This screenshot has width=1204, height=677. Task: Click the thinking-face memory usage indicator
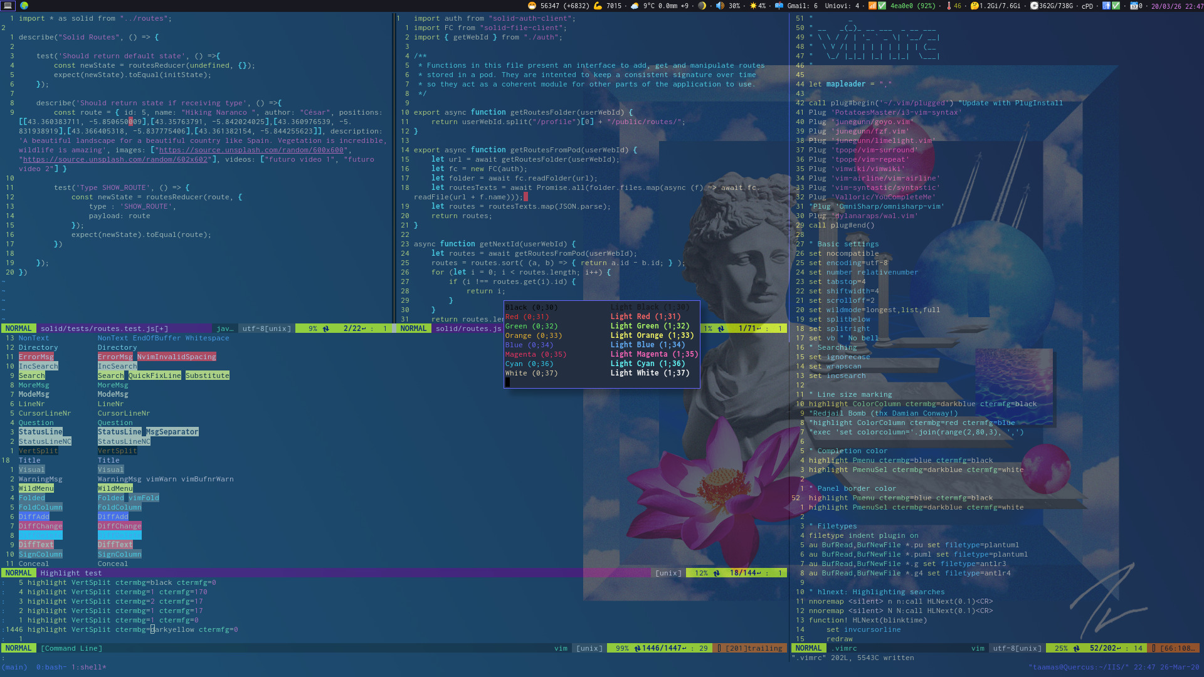click(x=974, y=6)
